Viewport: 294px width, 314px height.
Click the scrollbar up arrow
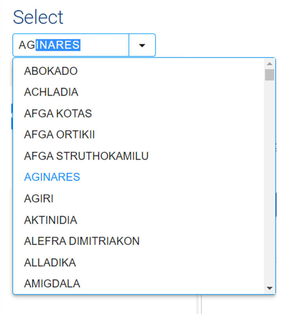point(269,64)
